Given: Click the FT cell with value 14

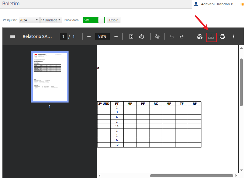Looking at the screenshot, I should coord(117,126).
